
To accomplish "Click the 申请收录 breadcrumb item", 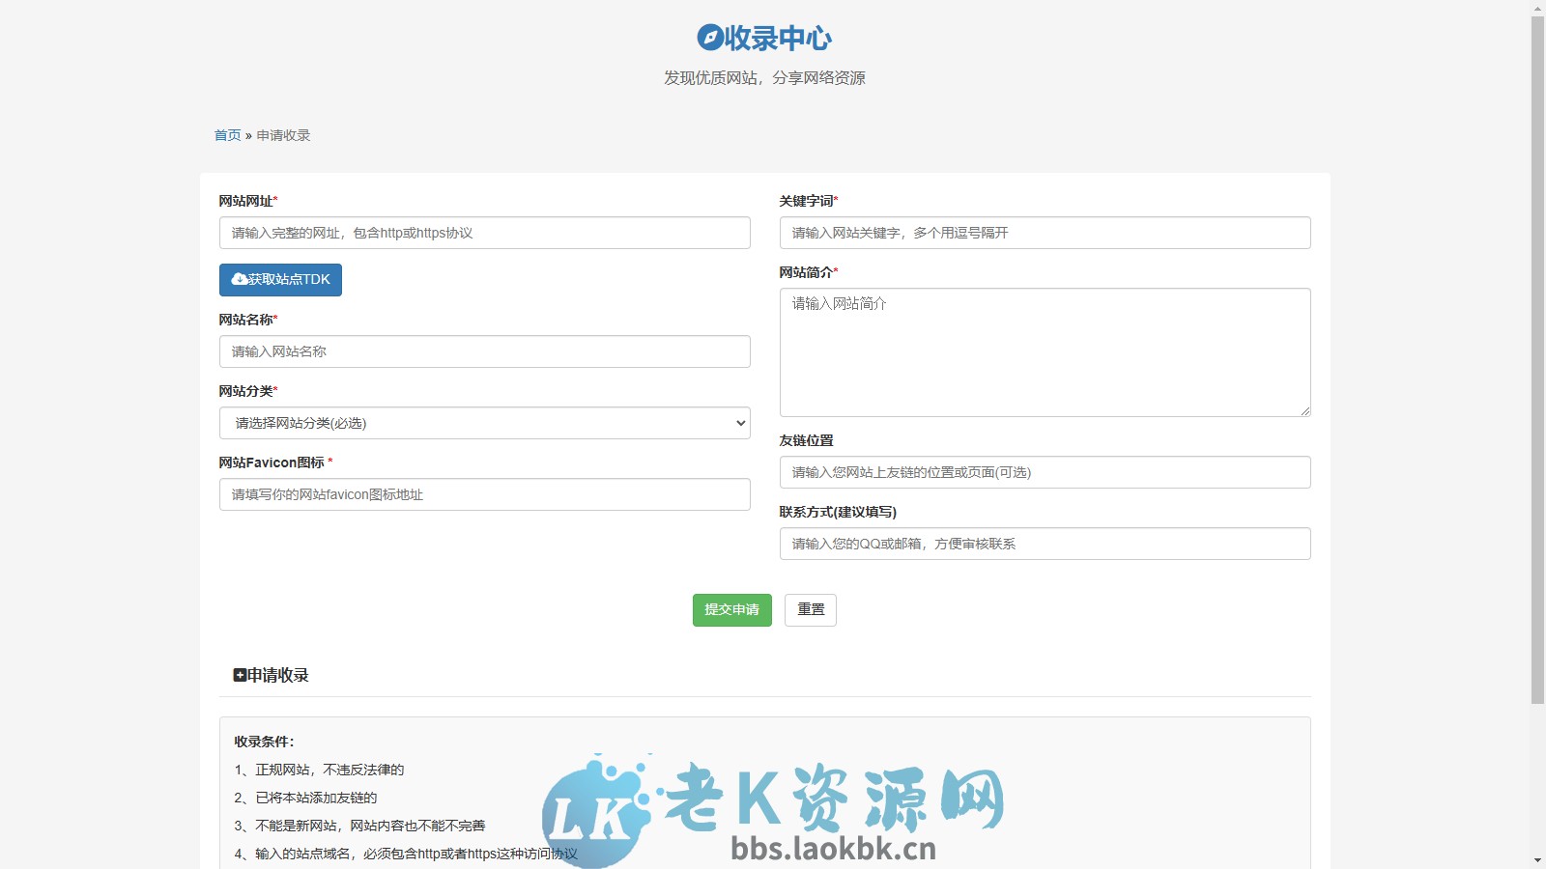I will [283, 135].
